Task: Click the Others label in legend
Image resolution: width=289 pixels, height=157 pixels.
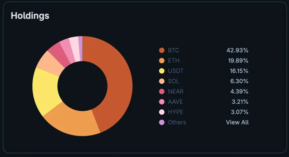Action: 177,122
